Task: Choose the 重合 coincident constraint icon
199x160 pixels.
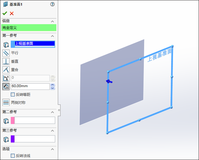Action: (6, 70)
